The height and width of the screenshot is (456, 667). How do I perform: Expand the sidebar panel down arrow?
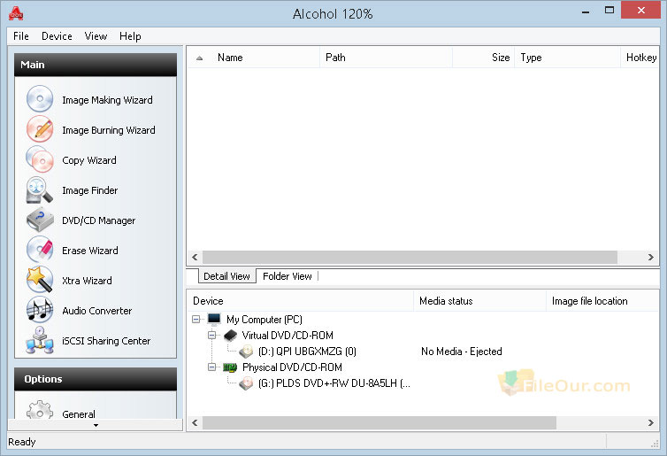(x=96, y=425)
